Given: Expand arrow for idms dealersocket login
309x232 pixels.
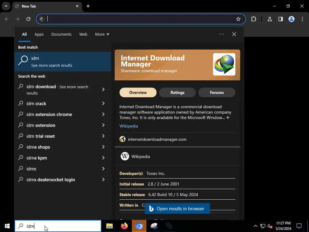Looking at the screenshot, I should (x=103, y=179).
